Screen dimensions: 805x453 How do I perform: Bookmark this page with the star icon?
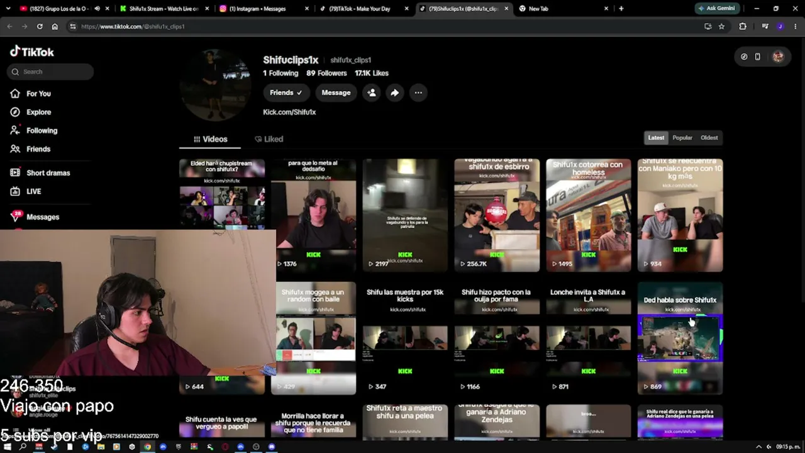[721, 26]
